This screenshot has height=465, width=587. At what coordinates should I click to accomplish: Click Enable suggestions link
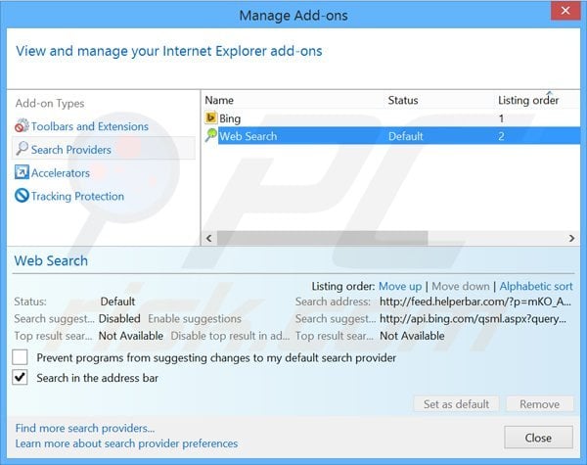click(195, 318)
